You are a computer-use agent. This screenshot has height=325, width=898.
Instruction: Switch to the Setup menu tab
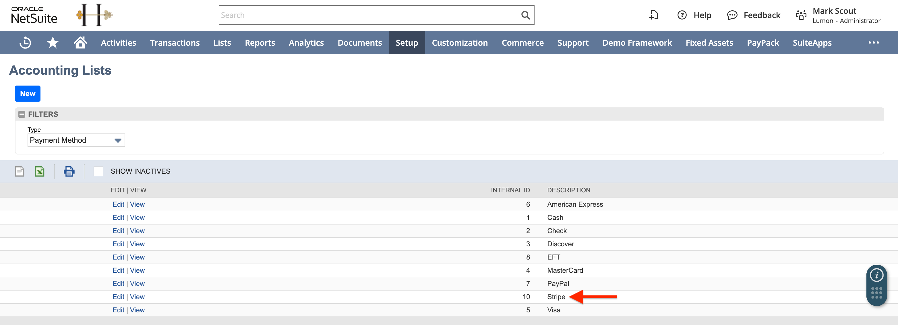click(x=407, y=42)
